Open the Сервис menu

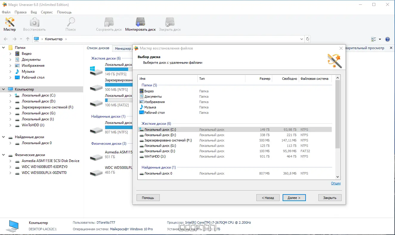point(47,12)
